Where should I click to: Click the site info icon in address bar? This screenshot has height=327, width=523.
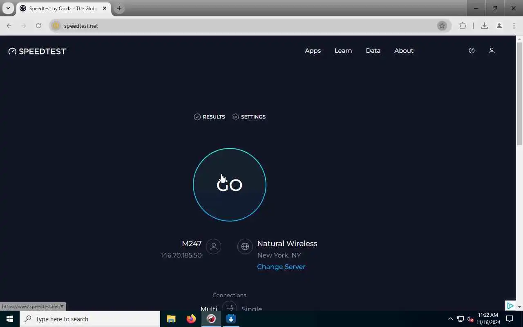(56, 26)
